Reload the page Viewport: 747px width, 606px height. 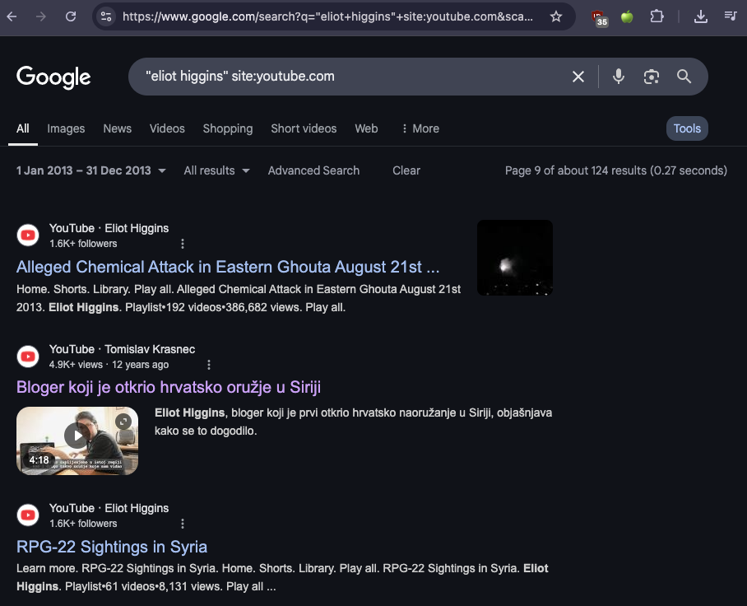pos(72,16)
